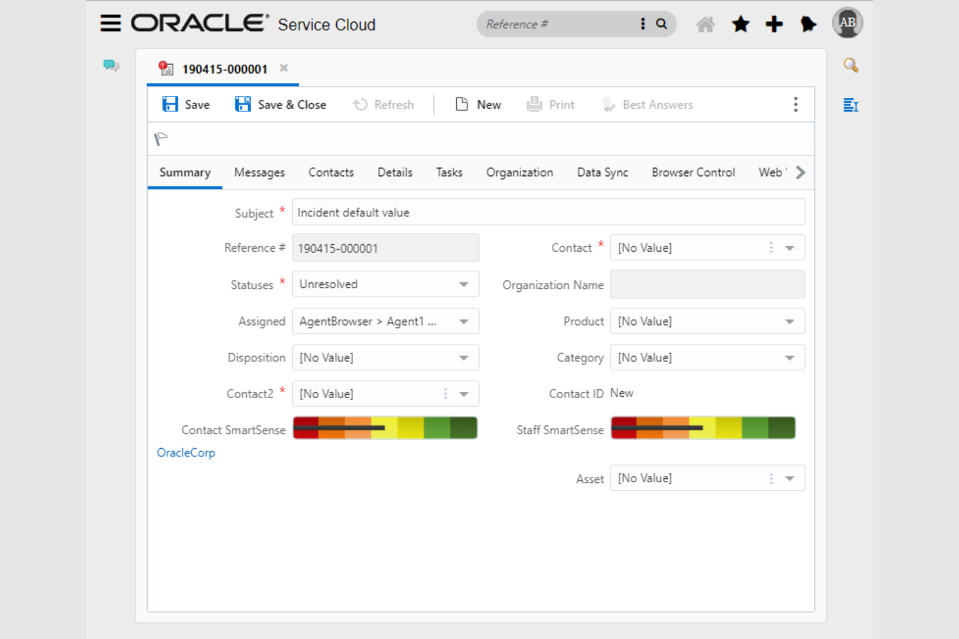Click the flag icon below the toolbar

tap(161, 138)
